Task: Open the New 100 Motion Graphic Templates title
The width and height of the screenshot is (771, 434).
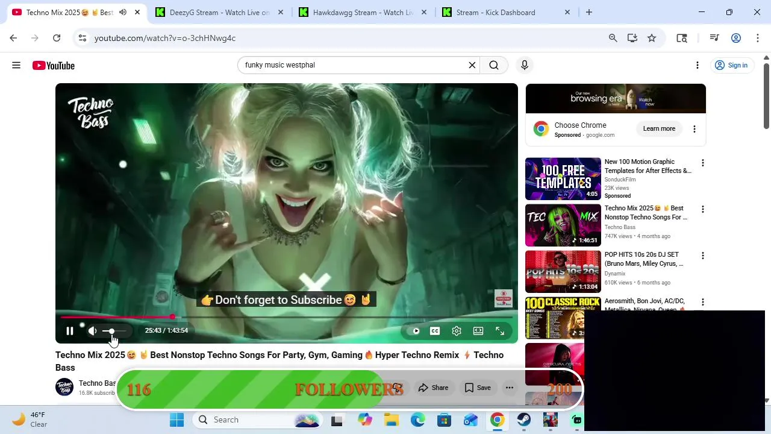Action: click(x=648, y=166)
